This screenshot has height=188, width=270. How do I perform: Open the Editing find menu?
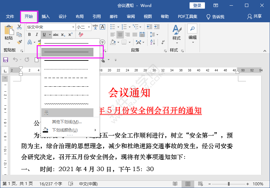point(192,34)
